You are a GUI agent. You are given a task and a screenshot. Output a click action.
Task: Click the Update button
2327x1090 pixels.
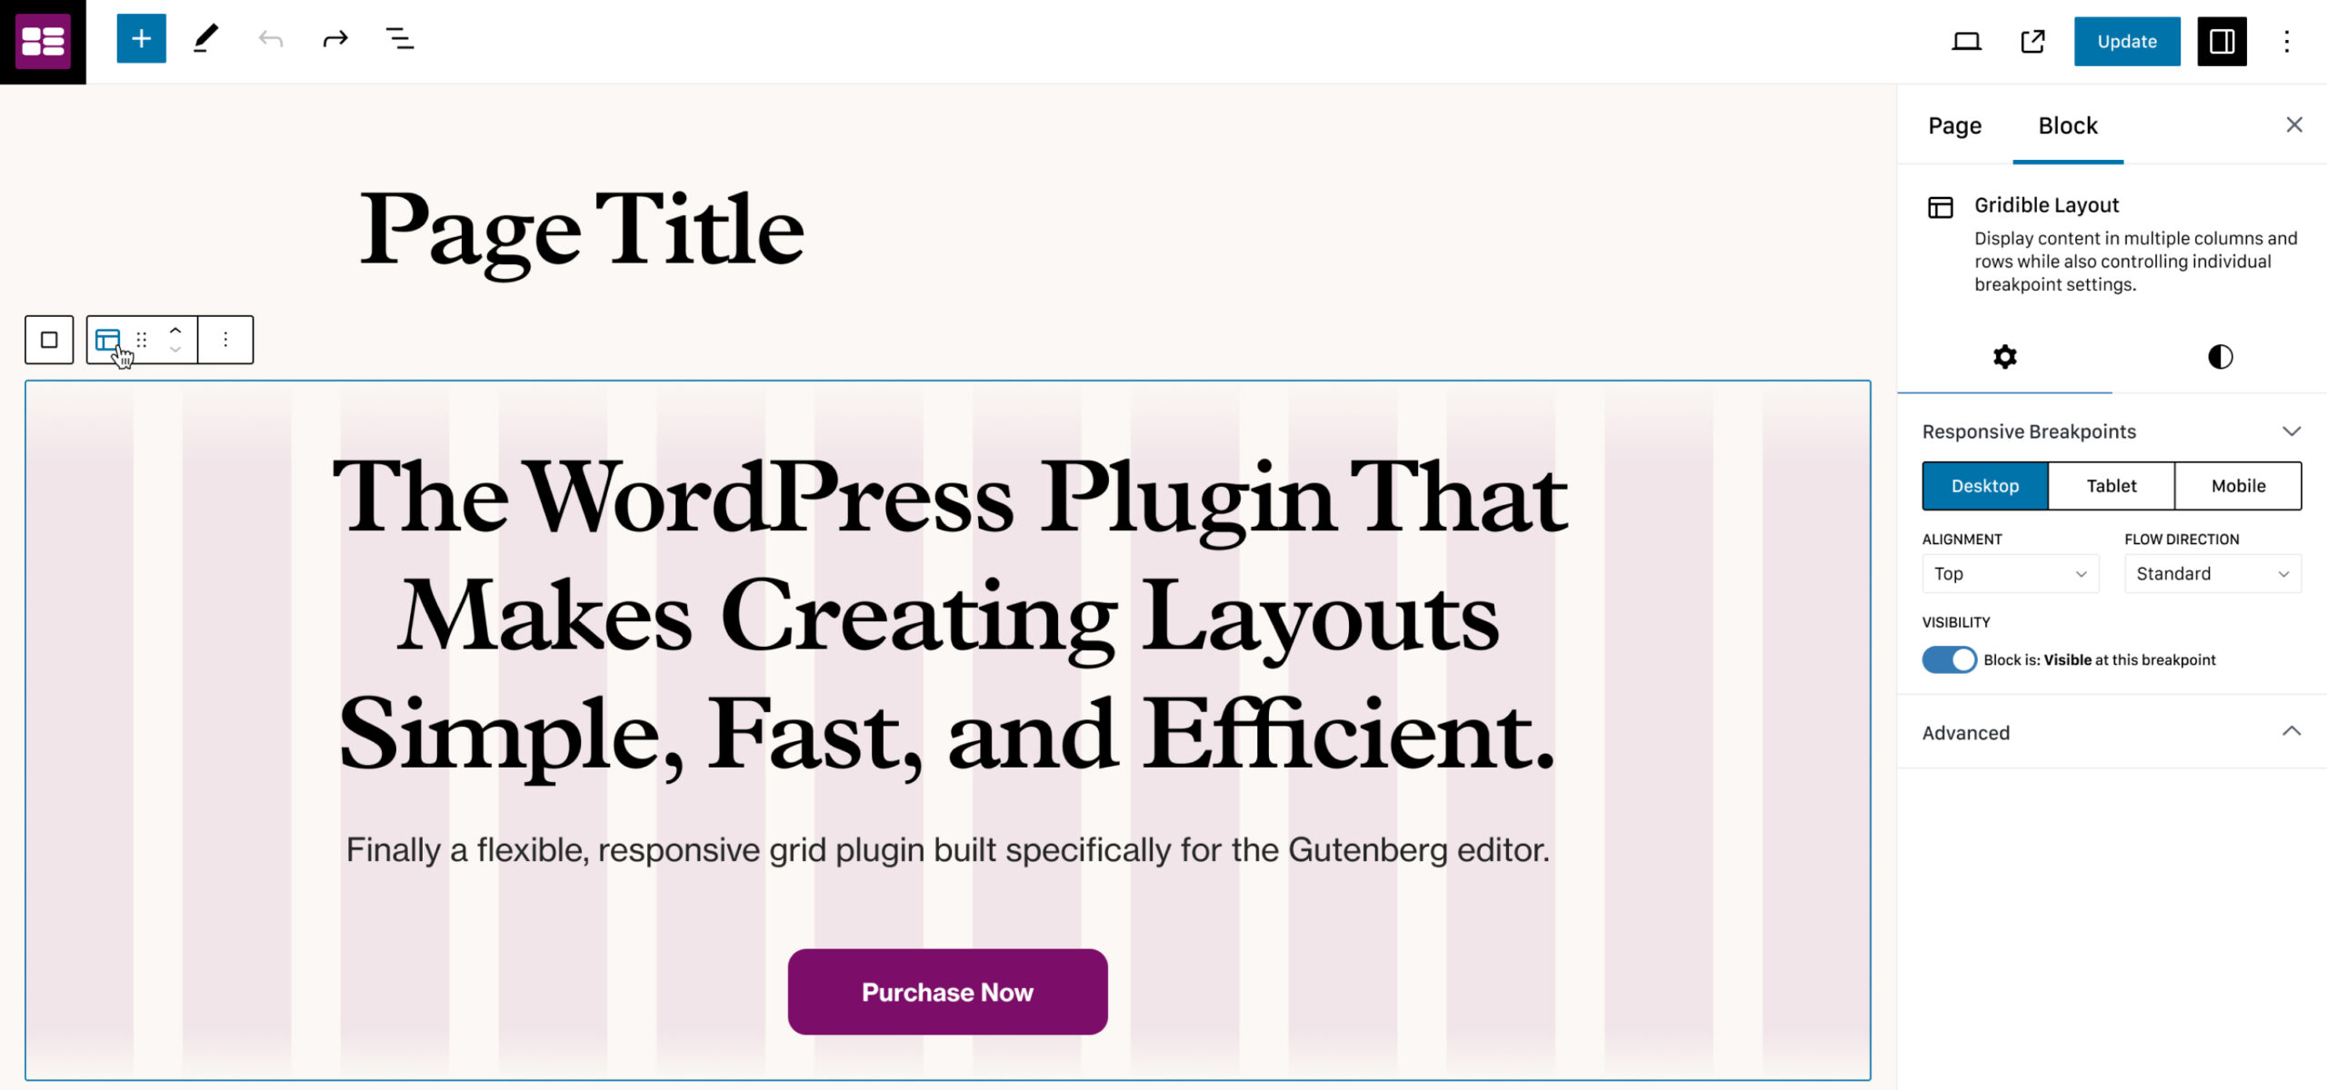[x=2127, y=40]
